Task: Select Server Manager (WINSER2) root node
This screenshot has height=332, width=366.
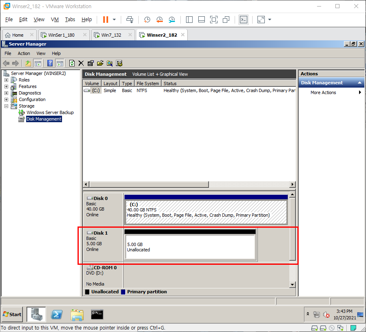Action: click(x=38, y=73)
